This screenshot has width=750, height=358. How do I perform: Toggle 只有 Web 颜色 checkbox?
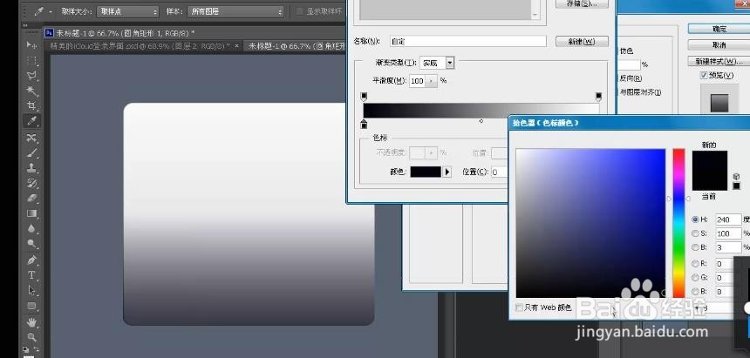519,307
